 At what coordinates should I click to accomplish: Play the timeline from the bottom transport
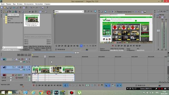click(x=43, y=85)
